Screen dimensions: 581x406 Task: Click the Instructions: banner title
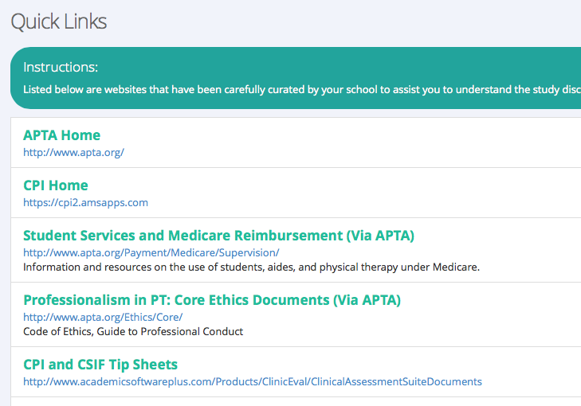61,68
